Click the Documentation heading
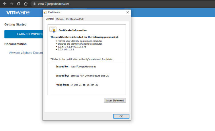The height and width of the screenshot is (131, 215). point(15,44)
